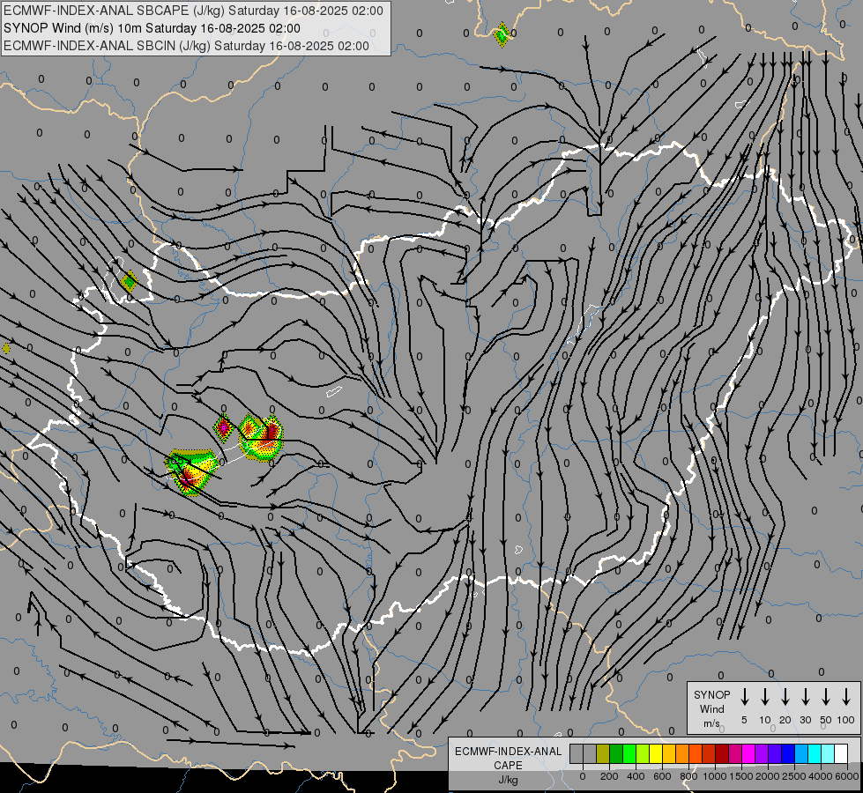This screenshot has width=863, height=793.
Task: Pick the pure yellow CAPE legend swatch
Action: tap(656, 754)
